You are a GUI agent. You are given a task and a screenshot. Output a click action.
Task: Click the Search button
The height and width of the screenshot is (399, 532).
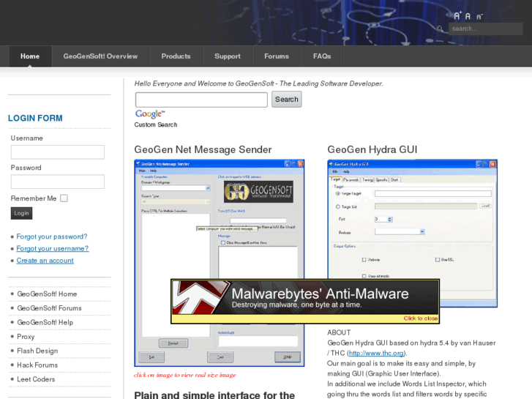286,99
